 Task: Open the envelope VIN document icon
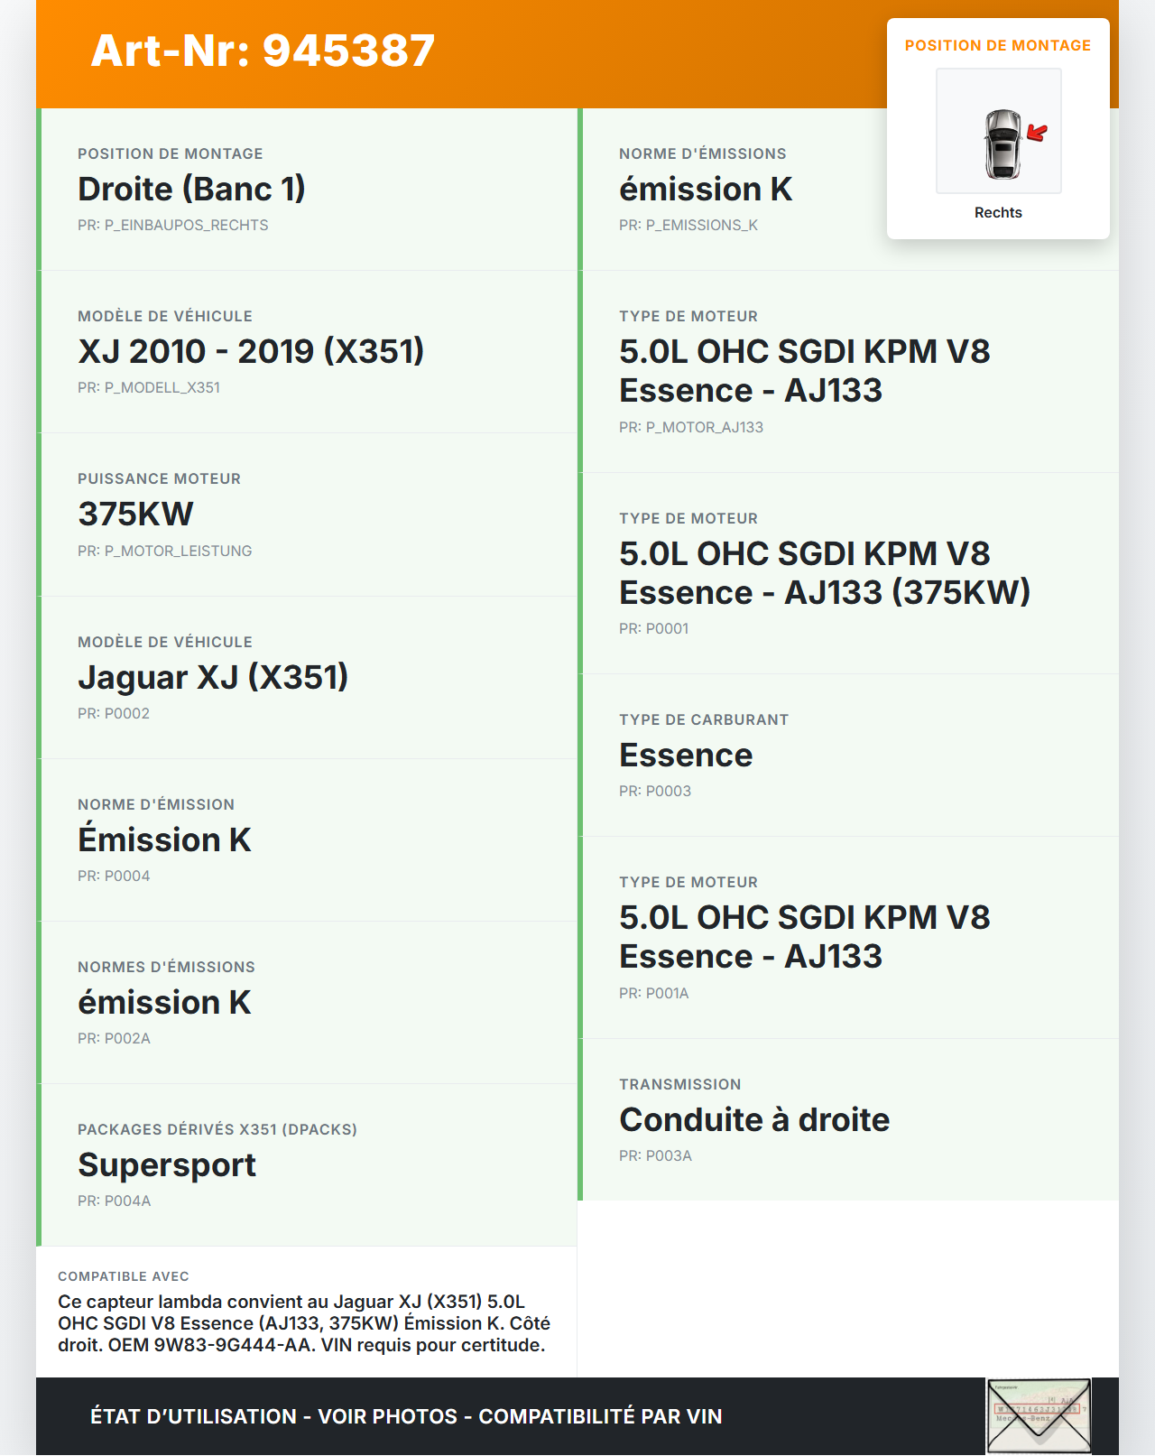[x=1039, y=1415]
